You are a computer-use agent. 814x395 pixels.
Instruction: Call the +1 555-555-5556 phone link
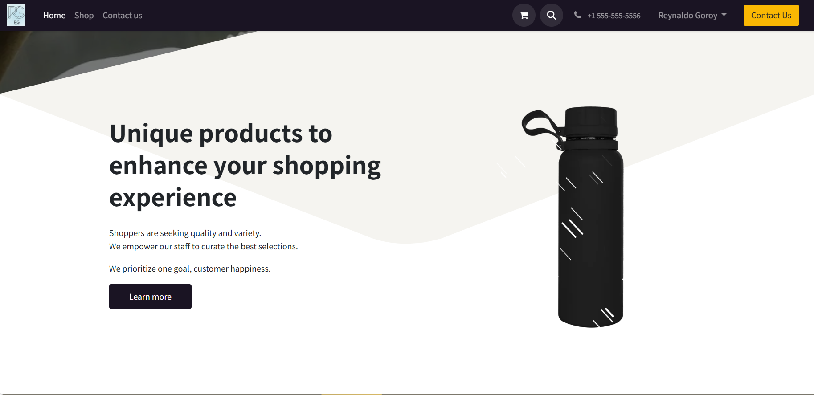pos(614,16)
